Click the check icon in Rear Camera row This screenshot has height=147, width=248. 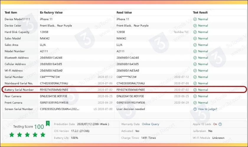coord(195,96)
